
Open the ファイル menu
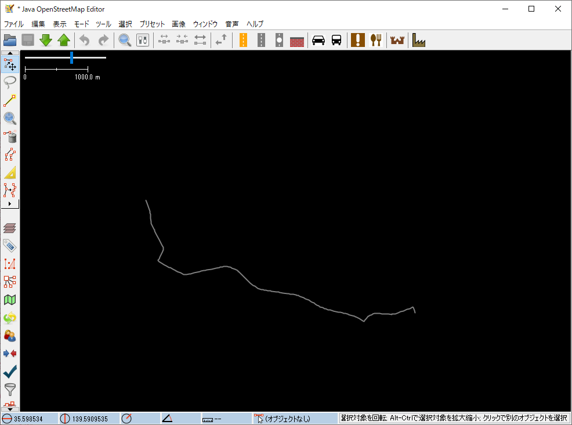pyautogui.click(x=14, y=24)
